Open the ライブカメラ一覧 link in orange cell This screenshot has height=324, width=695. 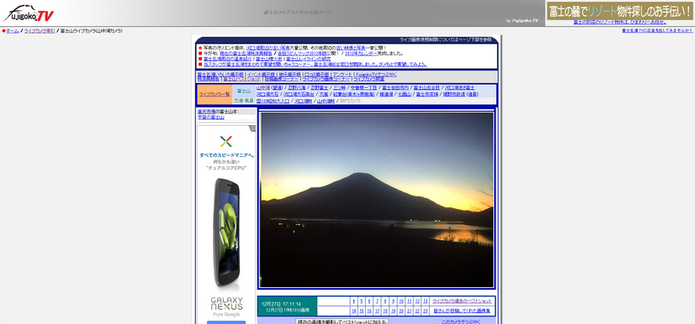click(215, 94)
